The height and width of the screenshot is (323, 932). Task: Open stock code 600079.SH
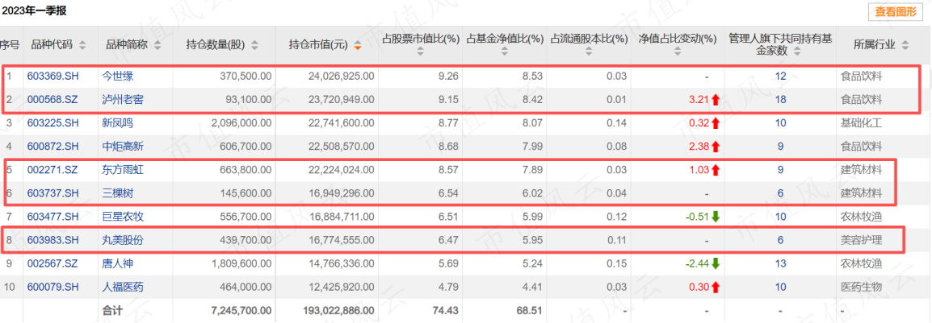53,288
